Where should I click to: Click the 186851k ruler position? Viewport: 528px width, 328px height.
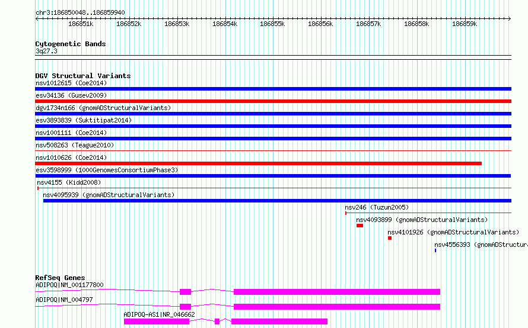pos(81,24)
